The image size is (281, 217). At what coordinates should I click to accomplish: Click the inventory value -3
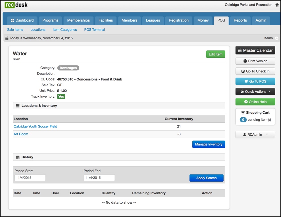click(179, 134)
